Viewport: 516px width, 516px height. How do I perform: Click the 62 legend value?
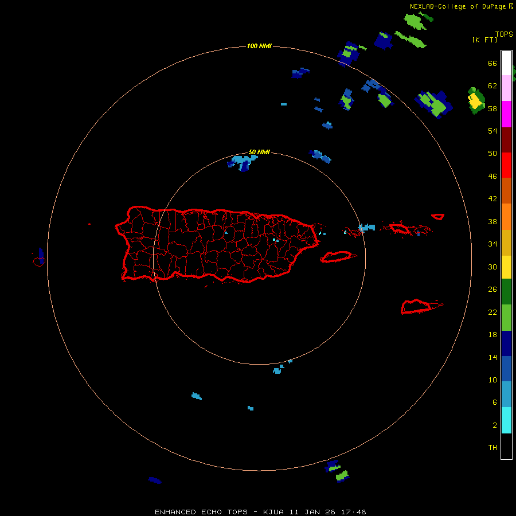tap(492, 86)
